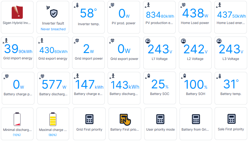Screen dimensions: 249x142
Task: Click the Maximal charge yellow battery icon
Action: [53, 119]
